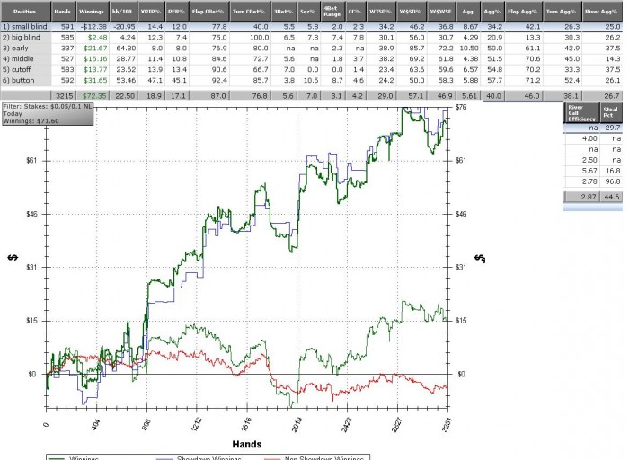Click the bb/100 column header

pos(123,11)
